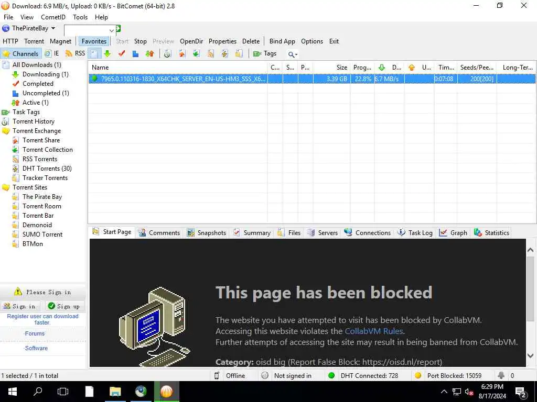Click the Tags toolbar button

[x=265, y=53]
